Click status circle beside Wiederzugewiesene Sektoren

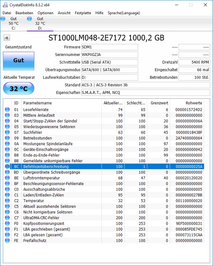[7, 127]
